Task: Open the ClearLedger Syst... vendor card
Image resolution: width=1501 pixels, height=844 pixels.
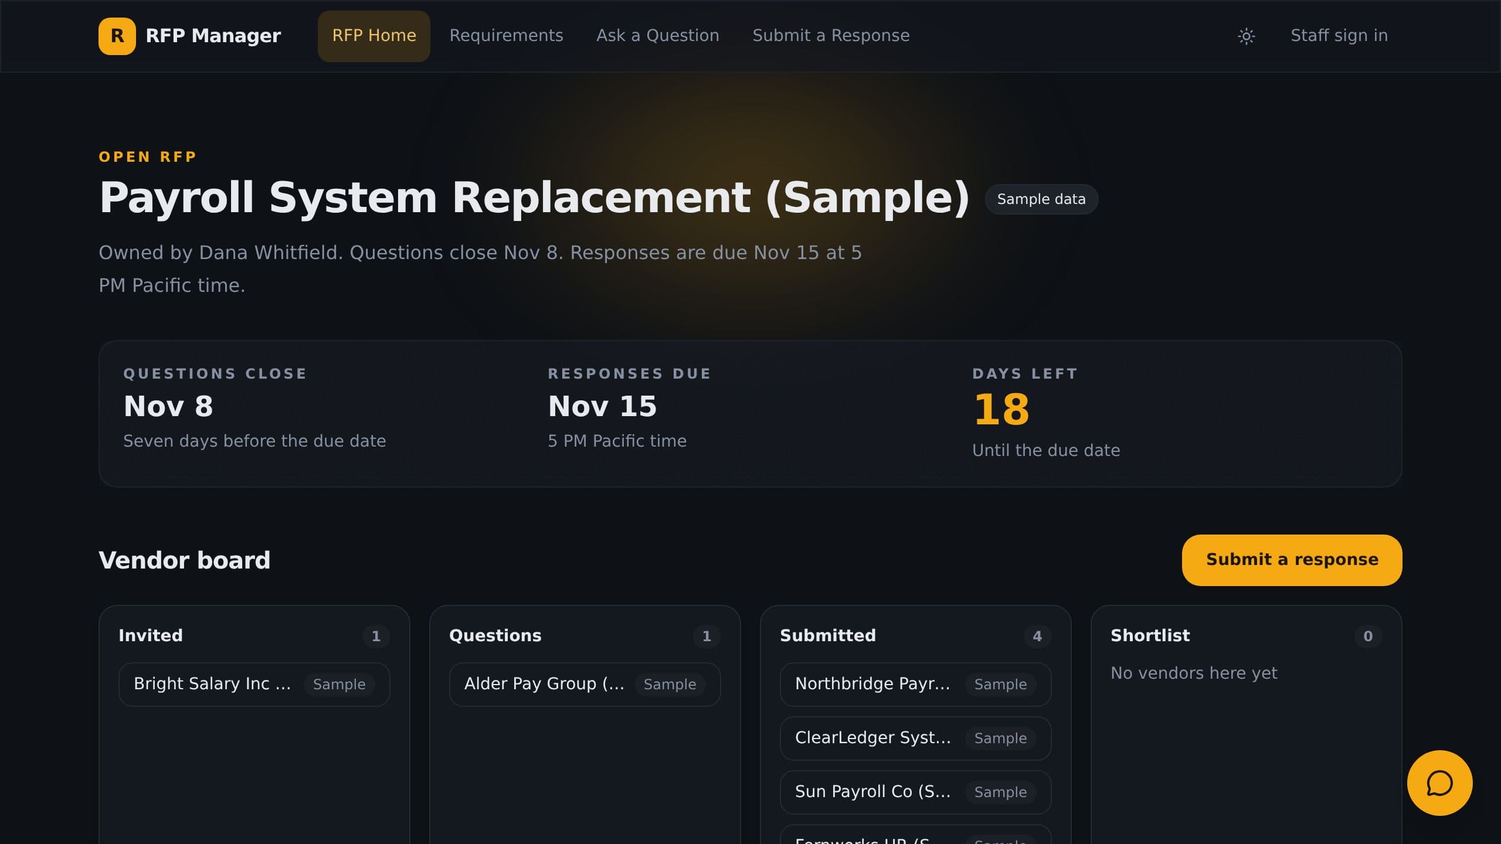Action: (x=915, y=738)
